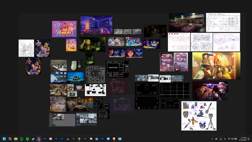The width and height of the screenshot is (252, 142).
Task: Select the large rabbit and bear band artwork
Action: pos(216,66)
